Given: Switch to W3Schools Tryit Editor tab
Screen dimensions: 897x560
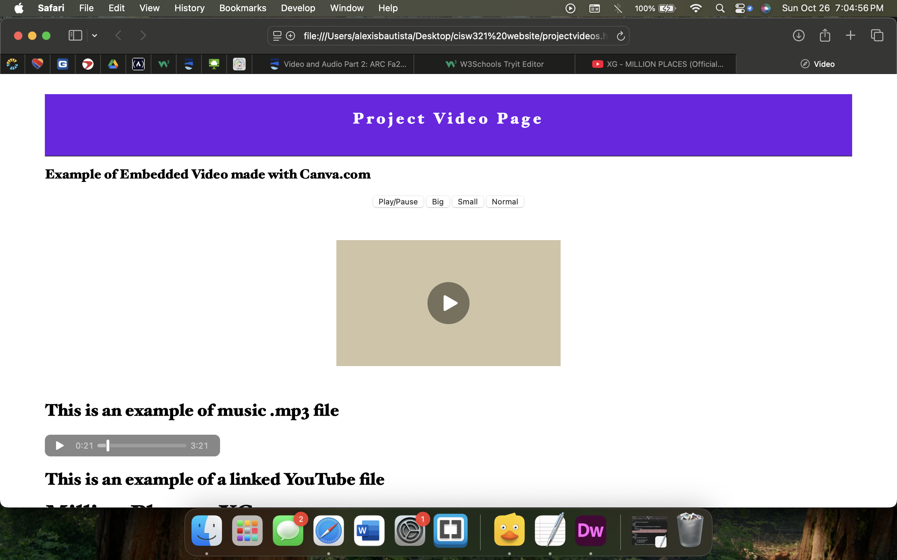Looking at the screenshot, I should click(494, 64).
